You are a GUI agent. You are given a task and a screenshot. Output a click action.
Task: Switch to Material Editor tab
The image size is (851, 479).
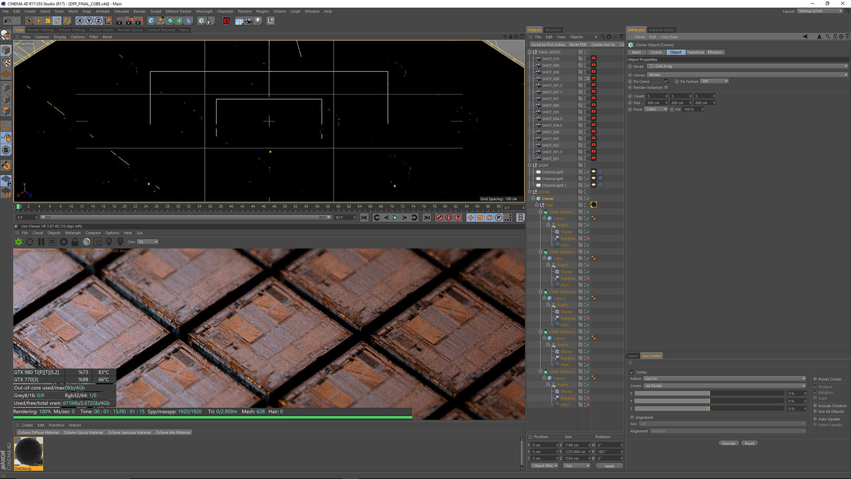click(x=661, y=30)
